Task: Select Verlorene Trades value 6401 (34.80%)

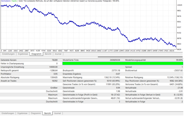Action: point(176,84)
